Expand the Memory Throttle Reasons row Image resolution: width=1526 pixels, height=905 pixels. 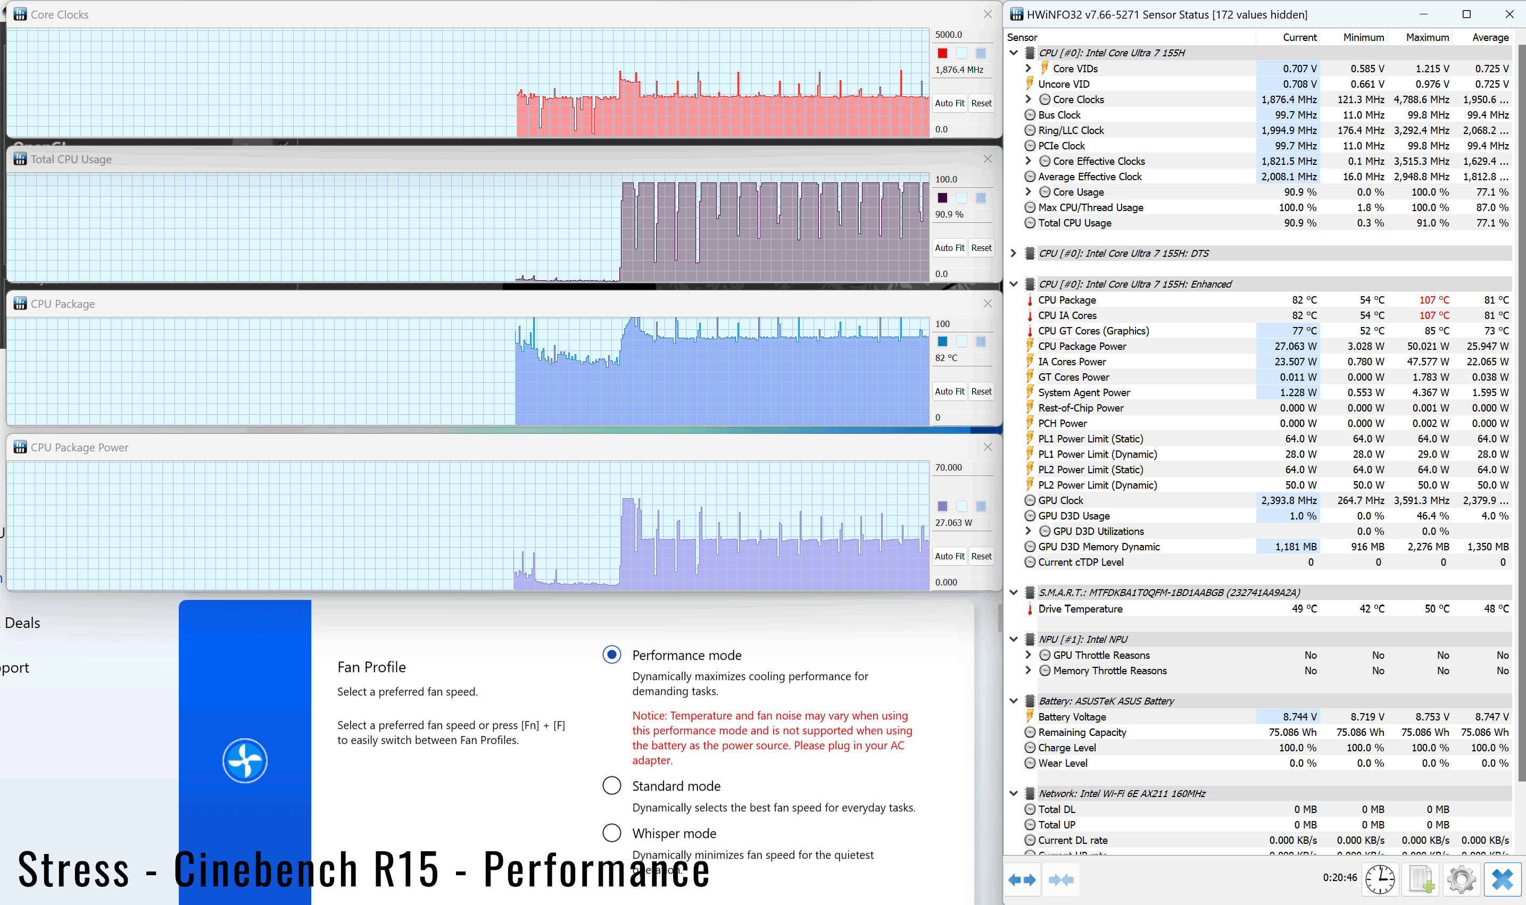pos(1028,670)
